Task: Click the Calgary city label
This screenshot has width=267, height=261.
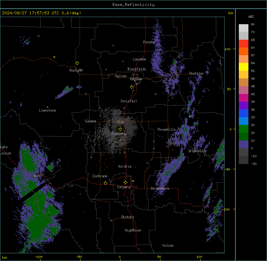Action: [x=124, y=187]
